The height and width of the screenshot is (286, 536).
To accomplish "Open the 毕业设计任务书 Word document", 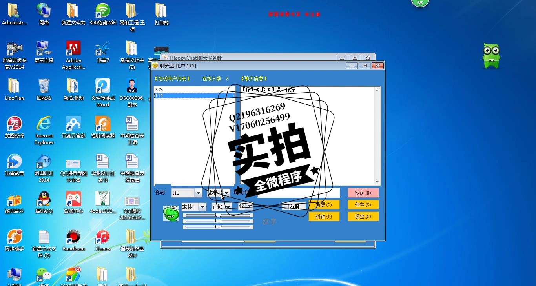I will (103, 168).
